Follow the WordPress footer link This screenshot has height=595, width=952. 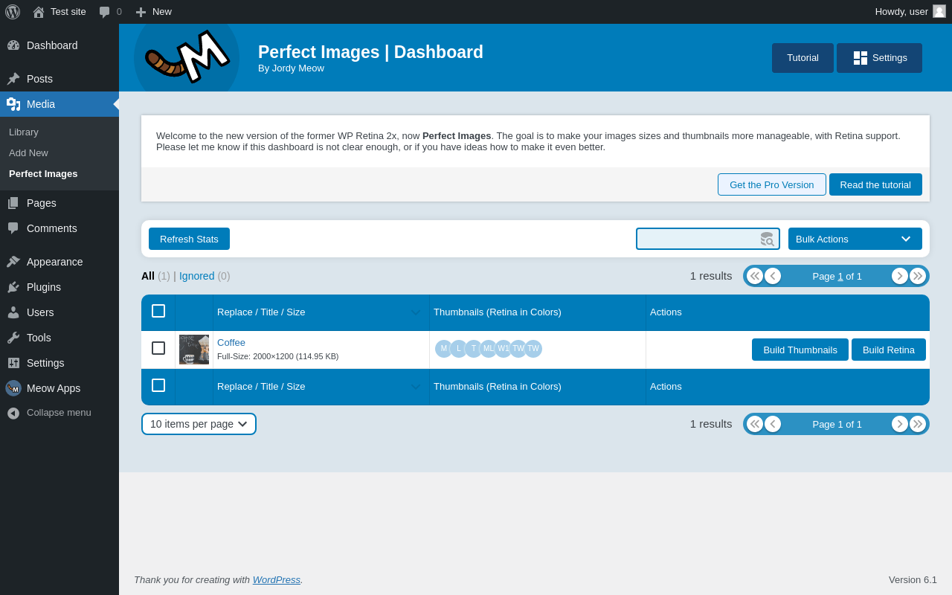[x=277, y=579]
